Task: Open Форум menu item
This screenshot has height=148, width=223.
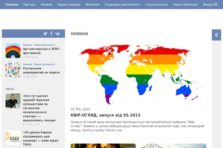Action: 208,4
